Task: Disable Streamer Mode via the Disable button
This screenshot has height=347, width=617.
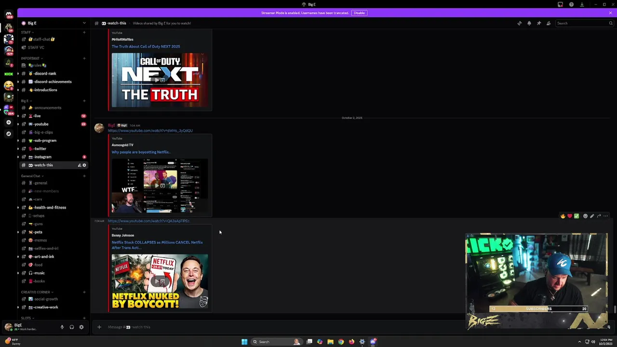Action: click(359, 13)
